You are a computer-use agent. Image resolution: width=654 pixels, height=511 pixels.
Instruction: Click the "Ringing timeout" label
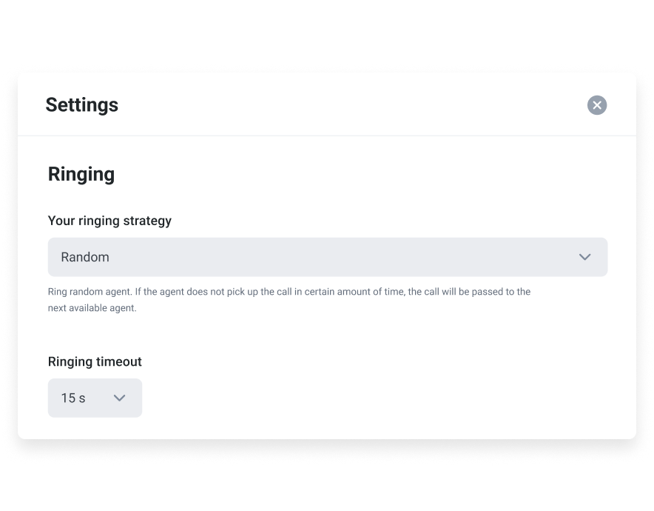[x=95, y=361]
